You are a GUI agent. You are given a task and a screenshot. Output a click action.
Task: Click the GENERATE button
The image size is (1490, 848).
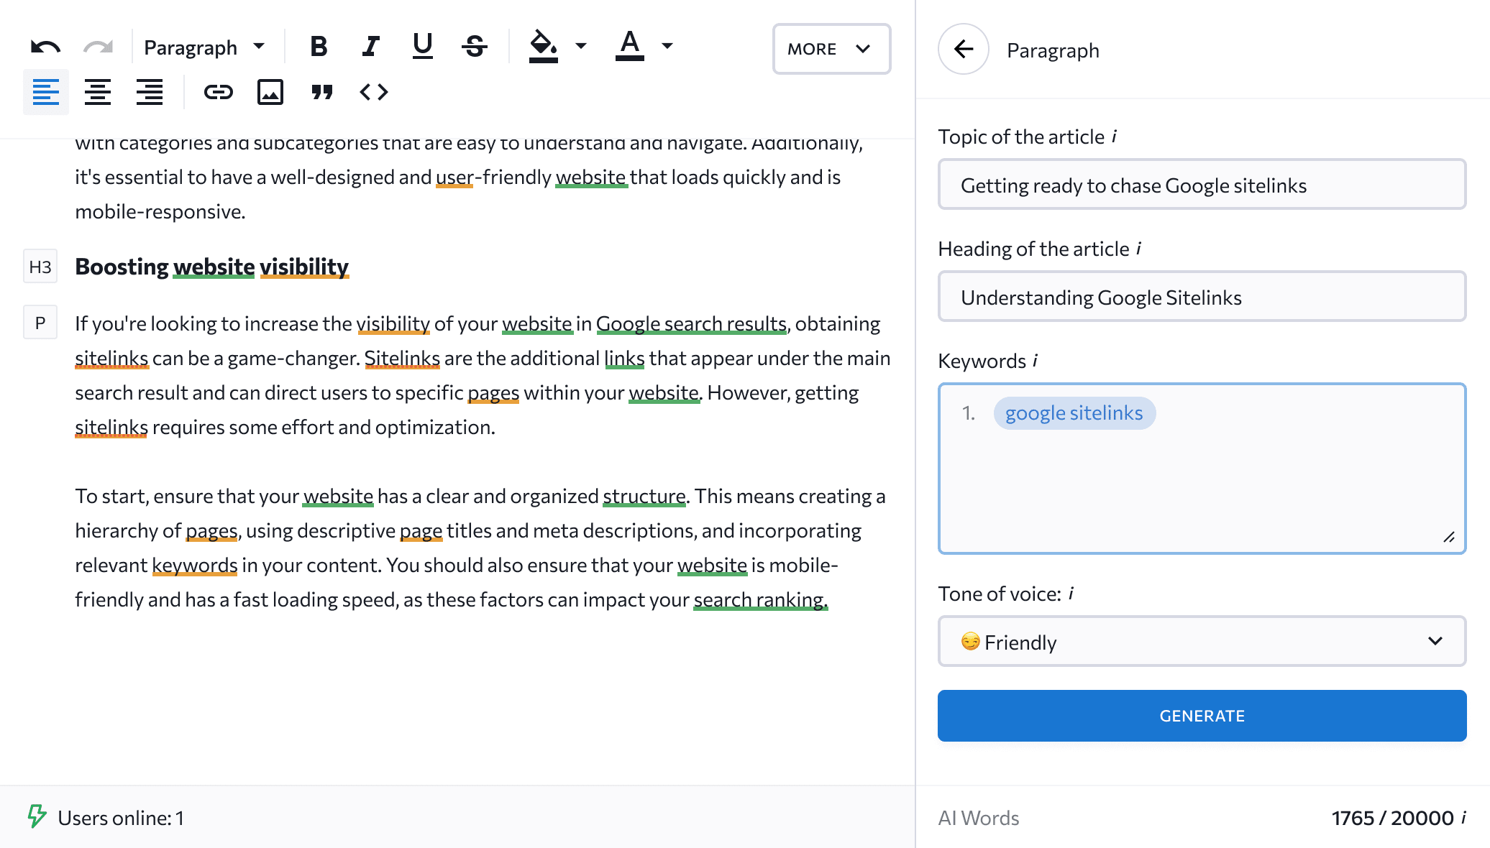click(x=1201, y=715)
